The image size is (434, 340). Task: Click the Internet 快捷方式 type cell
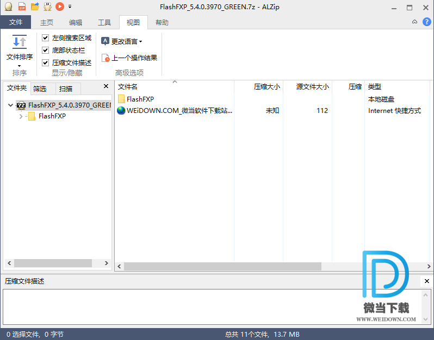point(394,111)
